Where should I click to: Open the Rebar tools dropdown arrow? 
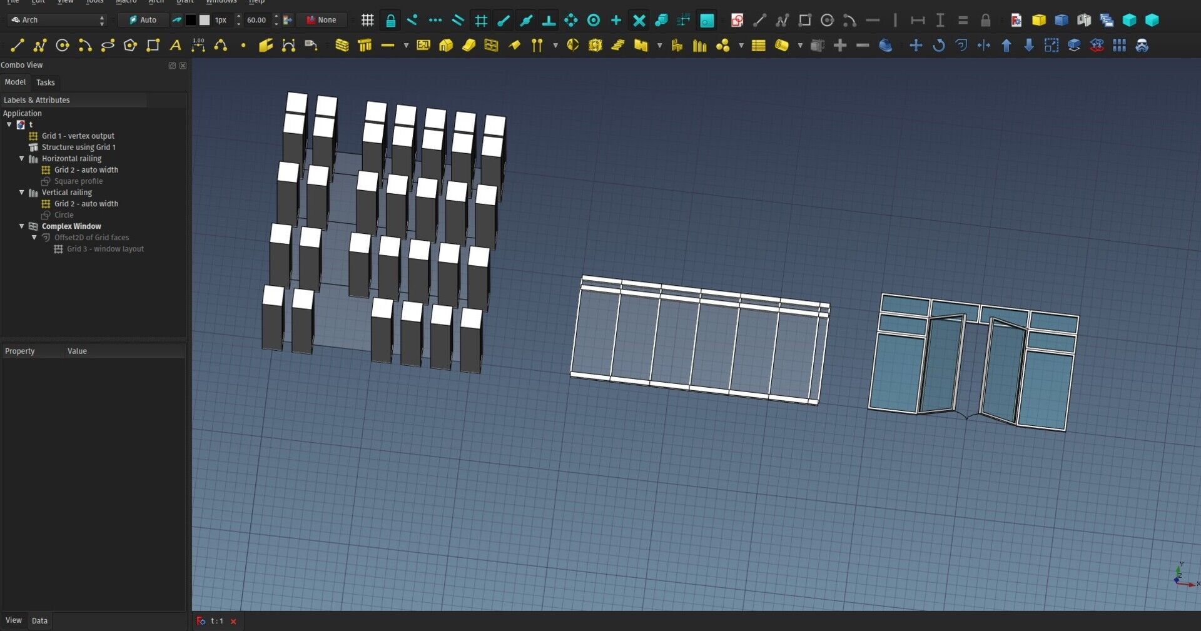pos(406,45)
